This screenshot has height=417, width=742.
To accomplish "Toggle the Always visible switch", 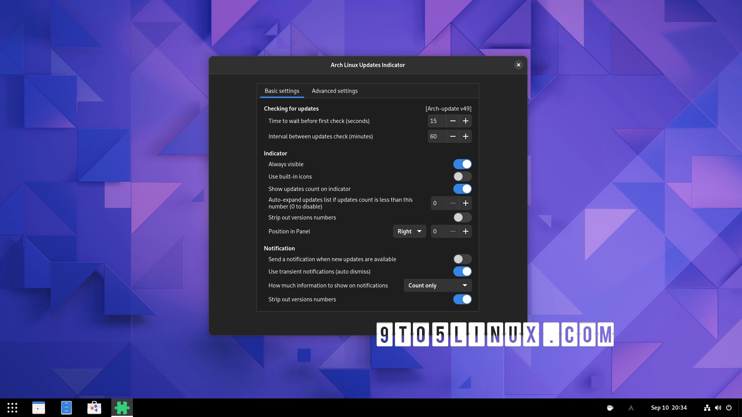I will [x=463, y=164].
